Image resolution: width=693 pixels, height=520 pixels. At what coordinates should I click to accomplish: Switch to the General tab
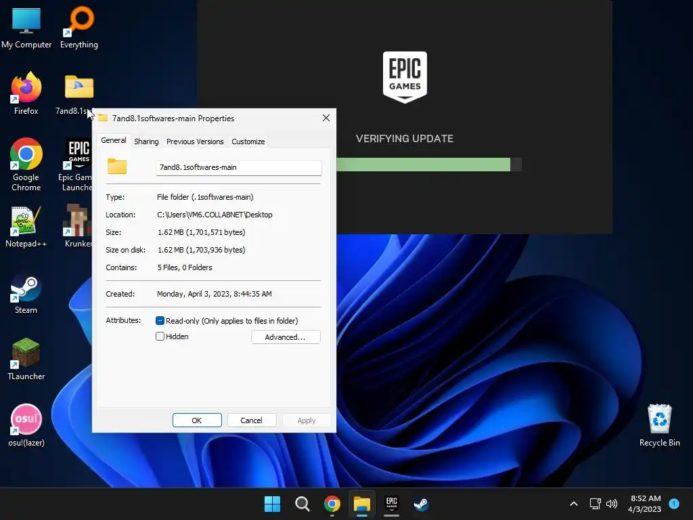[x=114, y=140]
